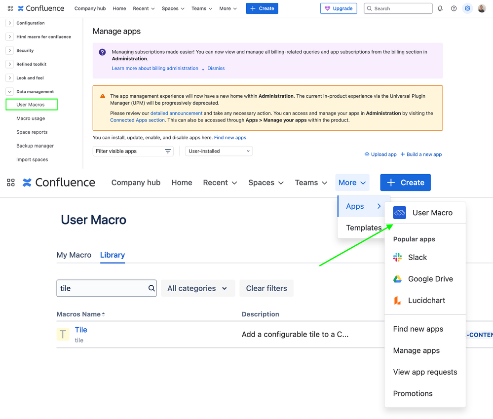This screenshot has height=419, width=493.
Task: Open the Recent dropdown in the top header
Action: click(x=144, y=8)
